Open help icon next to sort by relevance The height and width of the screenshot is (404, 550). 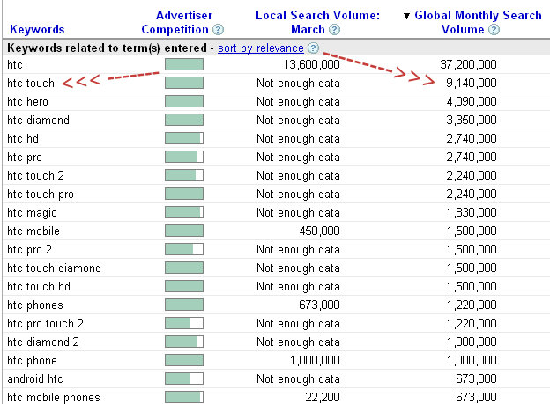pos(313,48)
